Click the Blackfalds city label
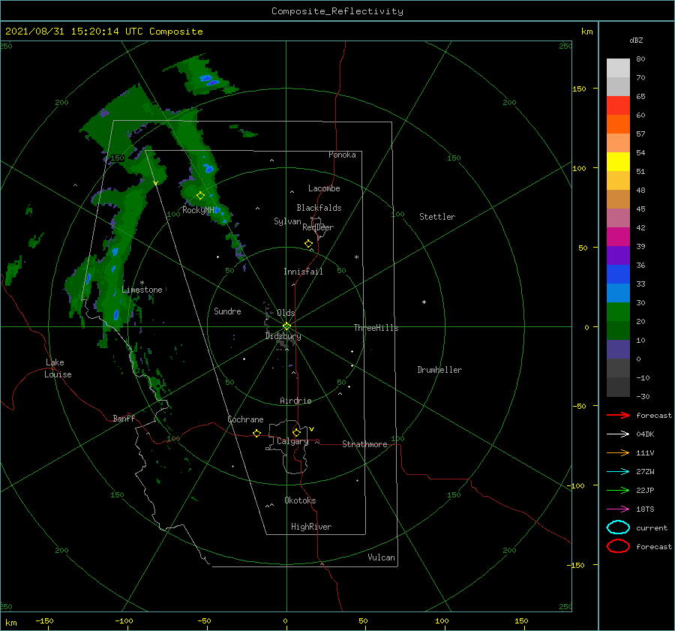This screenshot has width=675, height=631. 319,208
